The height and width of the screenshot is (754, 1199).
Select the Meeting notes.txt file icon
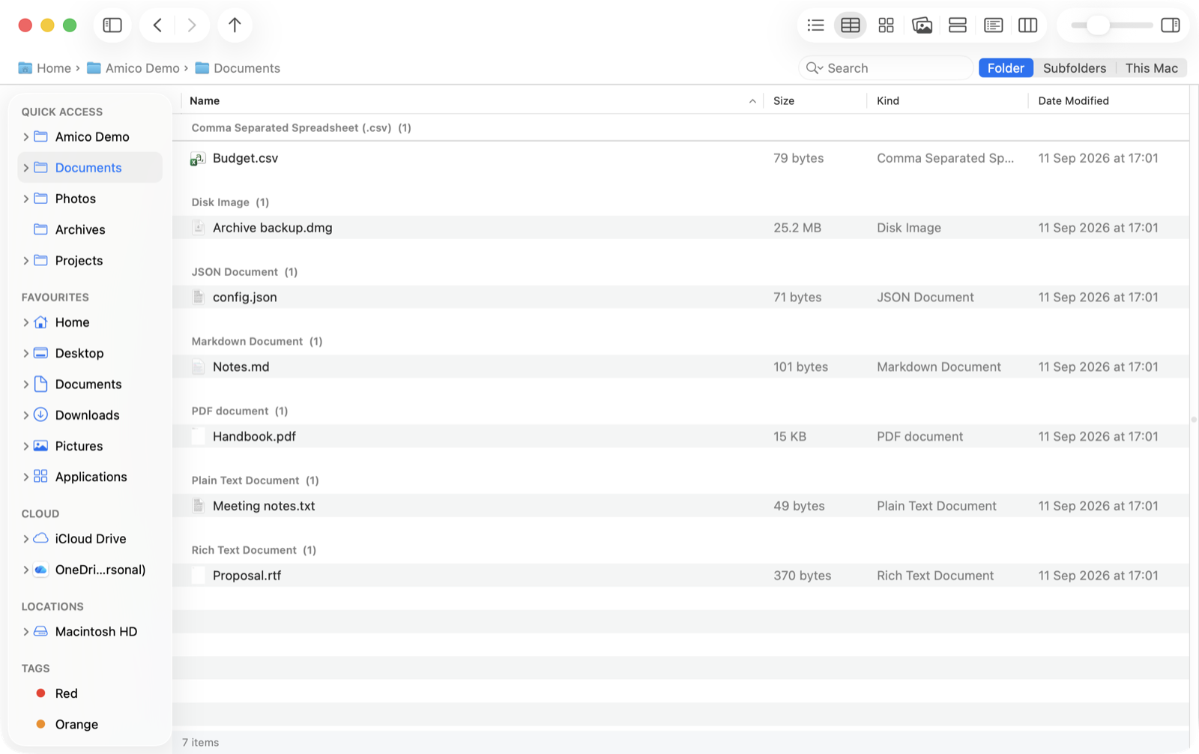point(198,506)
